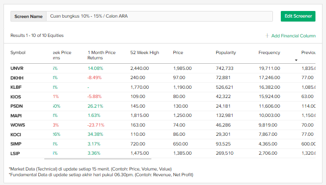Click the plus icon for Add Financial Column
The height and width of the screenshot is (185, 326).
pyautogui.click(x=267, y=36)
